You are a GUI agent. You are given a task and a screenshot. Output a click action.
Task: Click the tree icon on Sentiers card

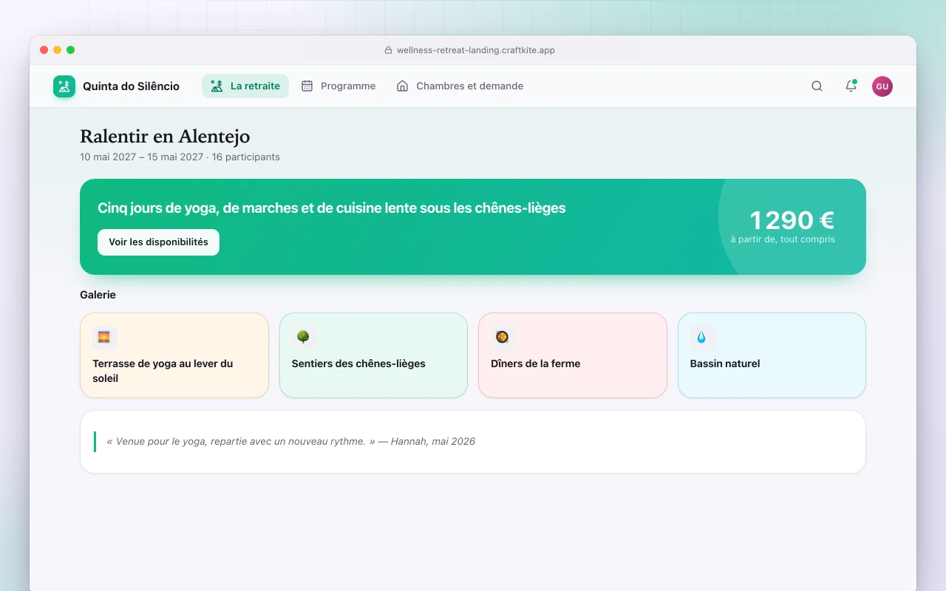(x=304, y=338)
